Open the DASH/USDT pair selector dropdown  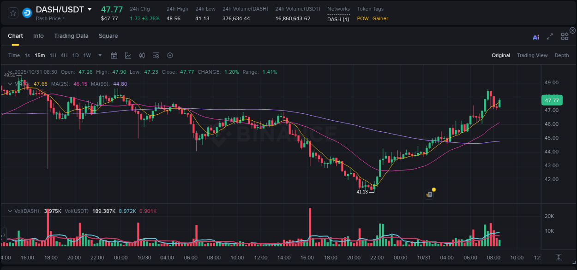pos(89,9)
